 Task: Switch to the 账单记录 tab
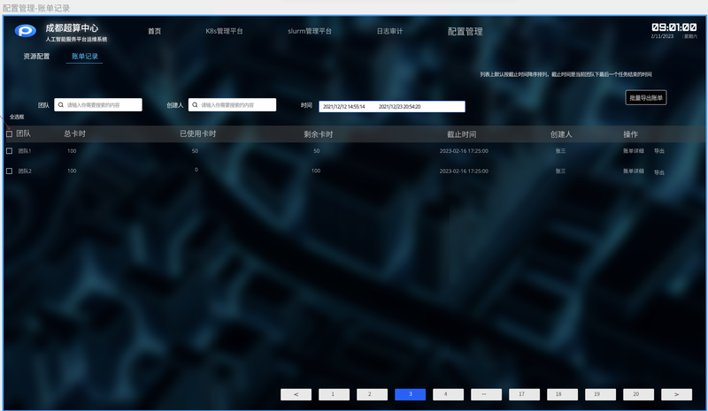85,57
